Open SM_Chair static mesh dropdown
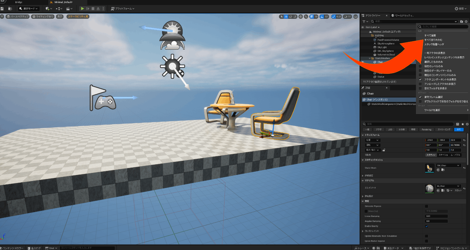The image size is (470, 250). (x=448, y=165)
